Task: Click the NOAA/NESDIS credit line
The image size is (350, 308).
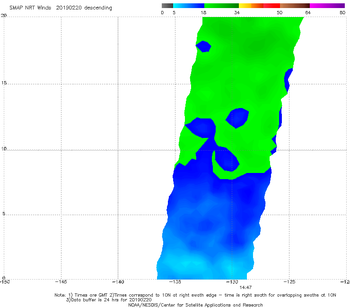Action: pyautogui.click(x=195, y=305)
